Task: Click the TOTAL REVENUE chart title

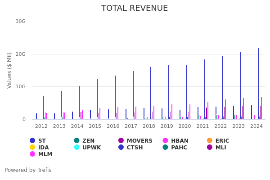Action: point(135,9)
